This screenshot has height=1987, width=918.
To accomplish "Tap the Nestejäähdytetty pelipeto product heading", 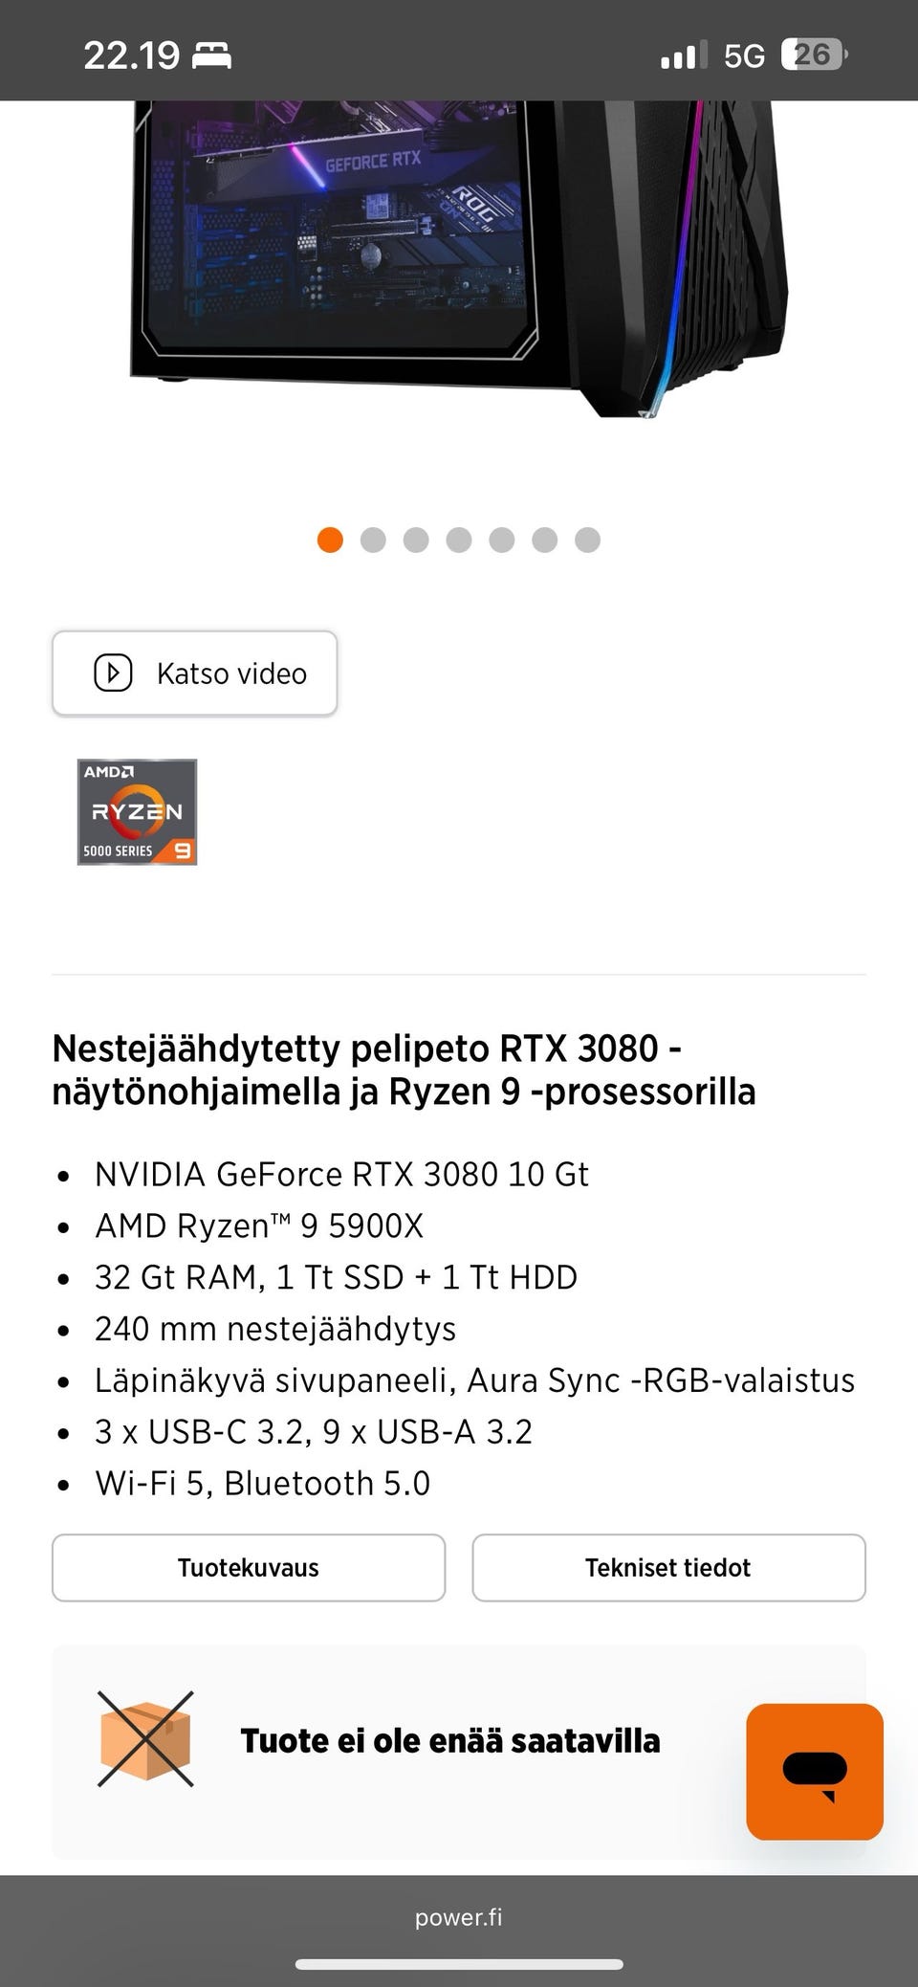I will tap(404, 1070).
